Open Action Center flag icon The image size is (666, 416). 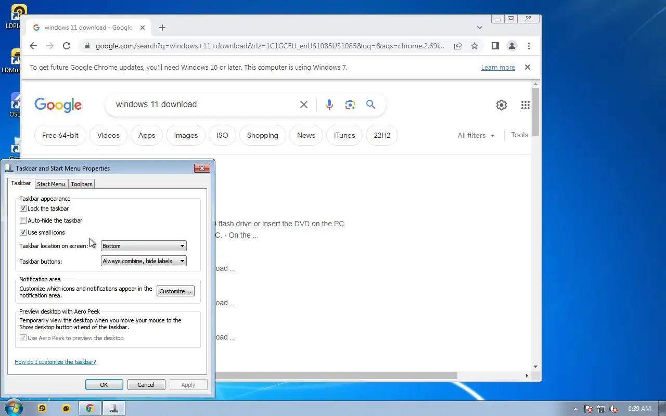coord(588,409)
